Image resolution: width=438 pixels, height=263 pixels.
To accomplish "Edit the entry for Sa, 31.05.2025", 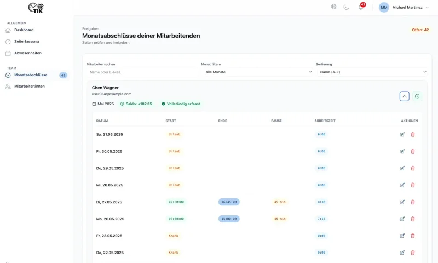I will pos(402,134).
